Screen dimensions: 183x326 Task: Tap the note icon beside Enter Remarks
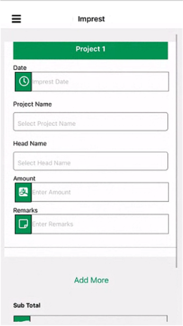tap(23, 224)
